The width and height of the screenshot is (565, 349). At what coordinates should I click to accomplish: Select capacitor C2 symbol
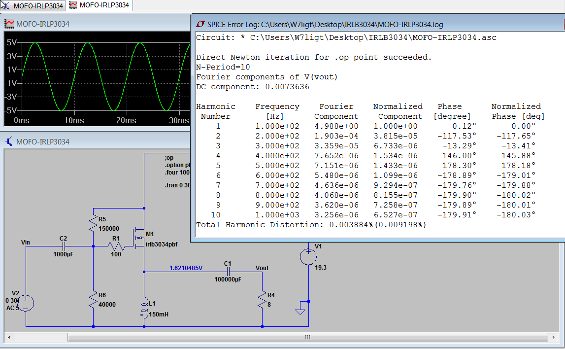tap(64, 246)
